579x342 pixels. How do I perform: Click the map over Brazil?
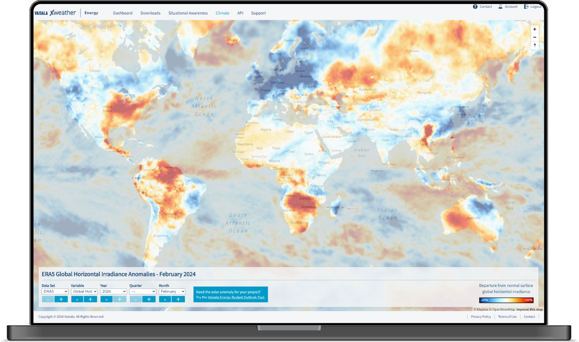[x=179, y=191]
